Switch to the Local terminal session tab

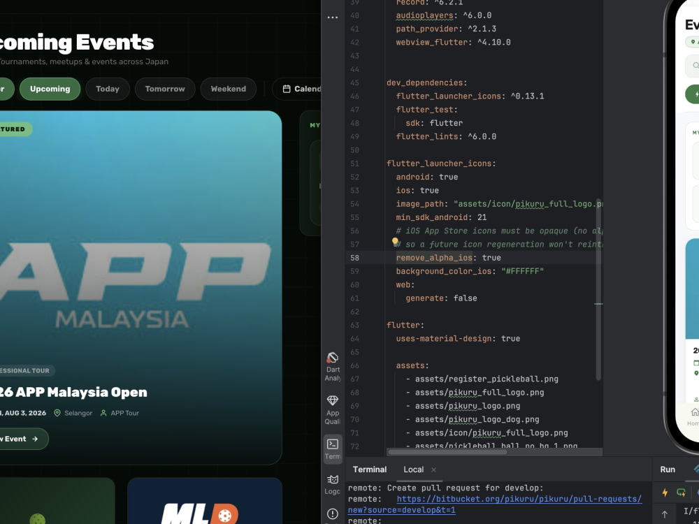[x=413, y=470]
